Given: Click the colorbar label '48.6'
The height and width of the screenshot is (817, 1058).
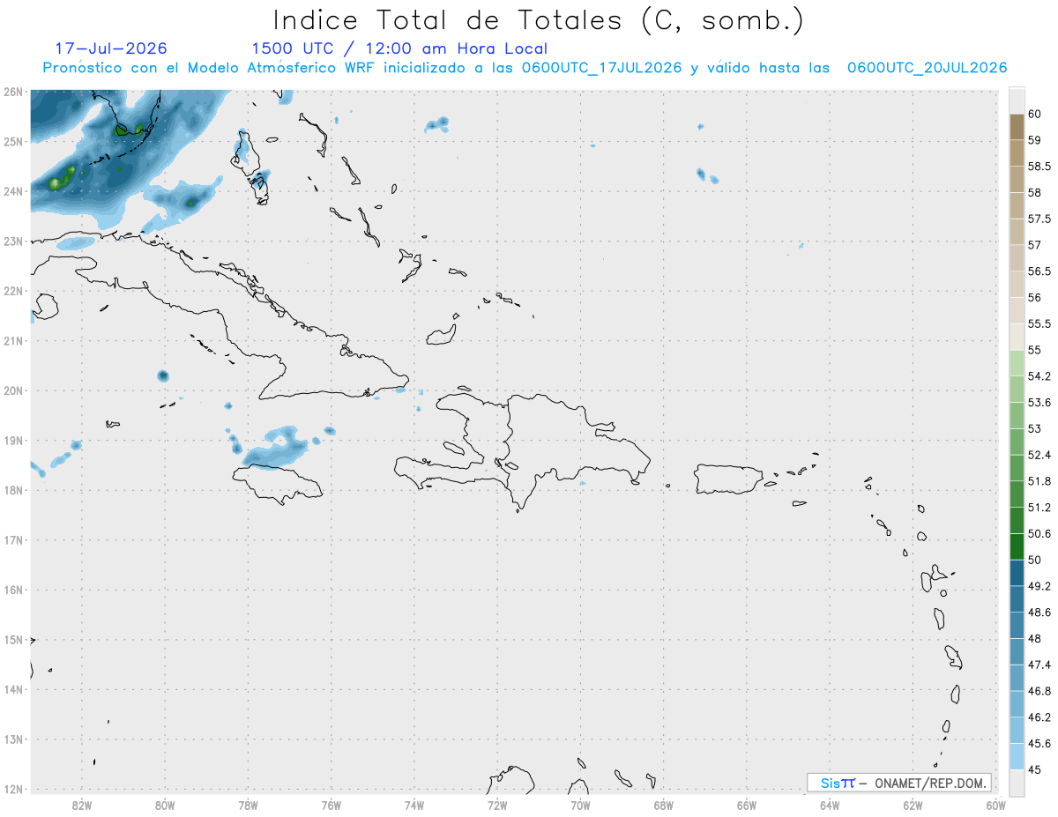Looking at the screenshot, I should (x=1039, y=612).
